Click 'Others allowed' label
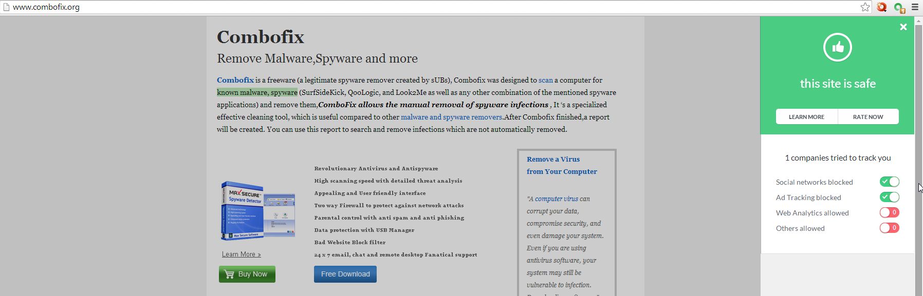The height and width of the screenshot is (296, 923). pyautogui.click(x=800, y=228)
